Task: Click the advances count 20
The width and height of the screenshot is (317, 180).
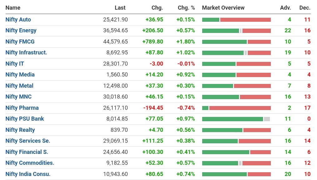Action: coord(288,174)
